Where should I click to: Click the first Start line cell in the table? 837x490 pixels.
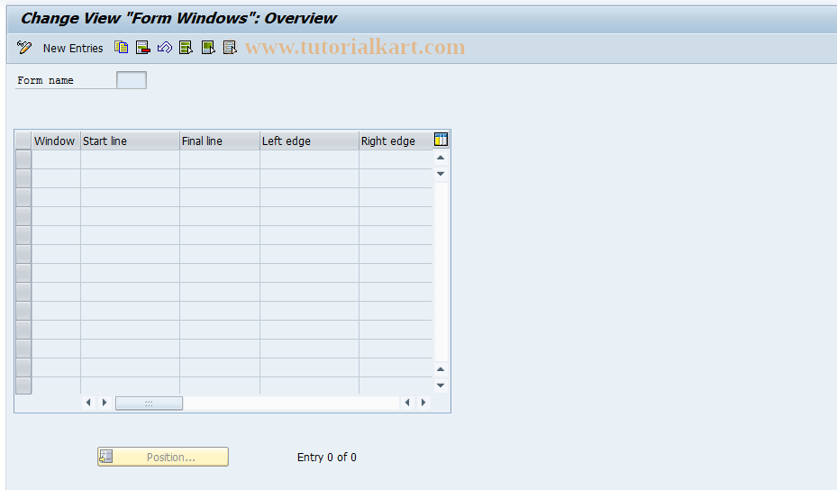[x=130, y=159]
